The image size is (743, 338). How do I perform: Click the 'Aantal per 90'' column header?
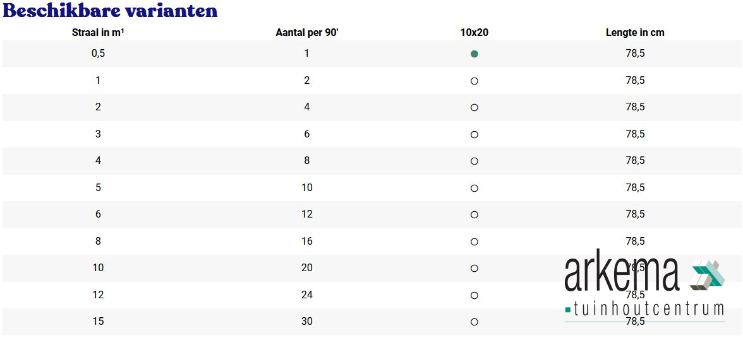(306, 33)
